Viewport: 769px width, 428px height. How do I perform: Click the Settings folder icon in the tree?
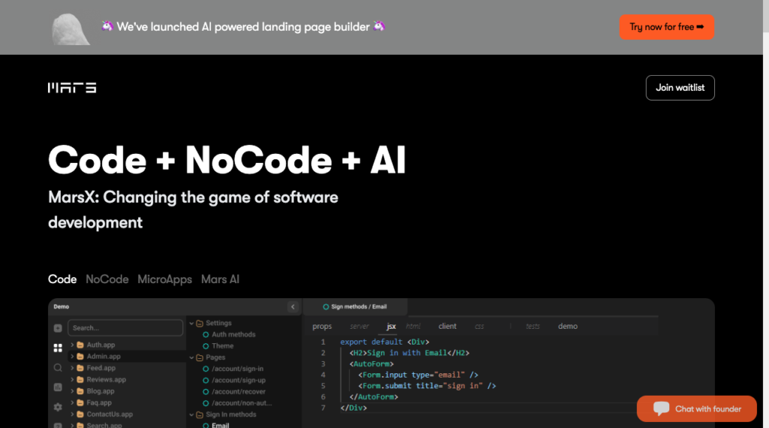point(200,323)
